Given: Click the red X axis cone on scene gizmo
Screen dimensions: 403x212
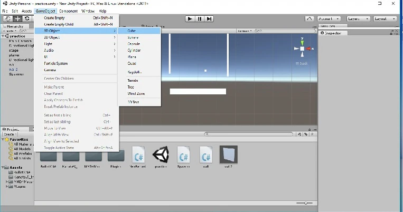Looking at the screenshot, I should 308,49.
